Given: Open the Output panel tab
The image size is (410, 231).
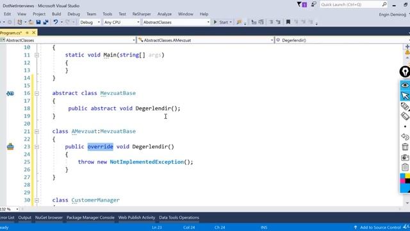Looking at the screenshot, I should coord(25,218).
